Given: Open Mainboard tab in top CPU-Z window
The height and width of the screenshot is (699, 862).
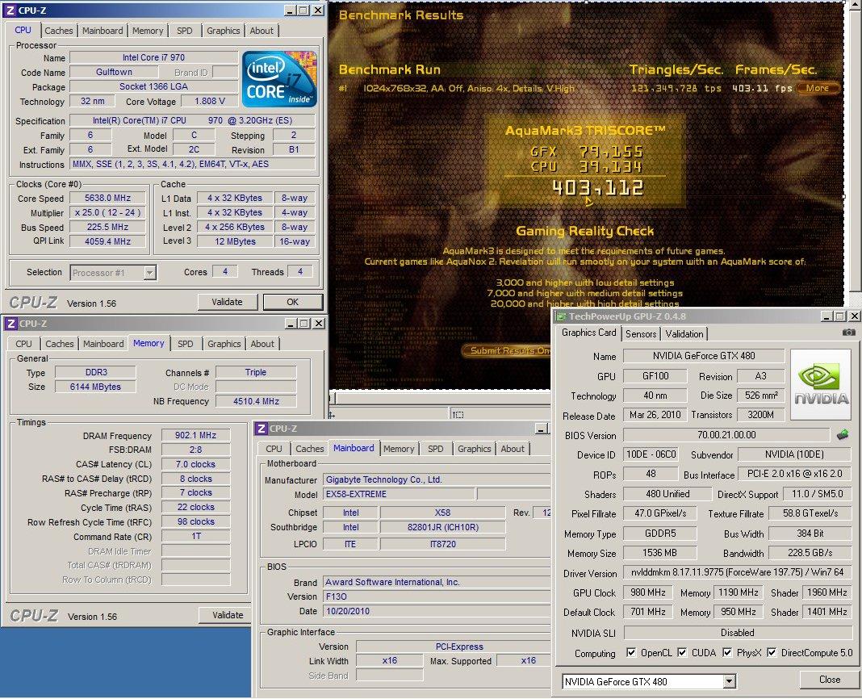Looking at the screenshot, I should 103,31.
